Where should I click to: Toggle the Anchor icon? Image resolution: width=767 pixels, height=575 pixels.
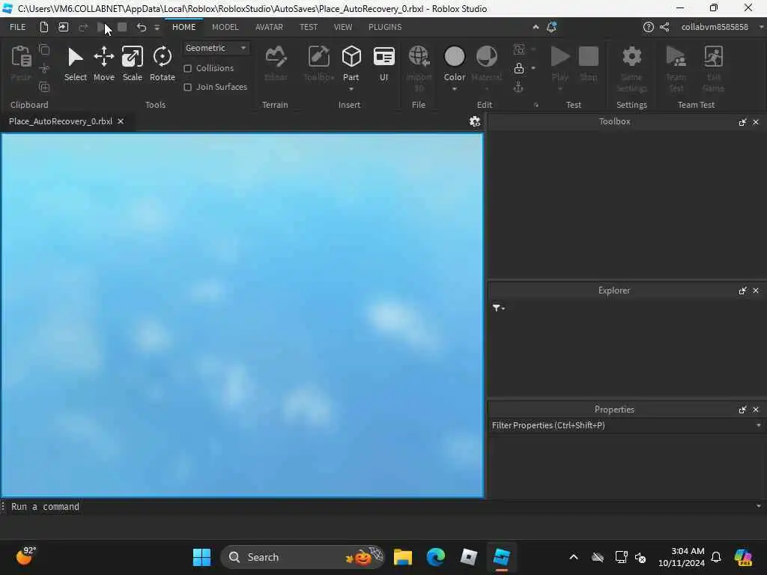click(x=518, y=87)
